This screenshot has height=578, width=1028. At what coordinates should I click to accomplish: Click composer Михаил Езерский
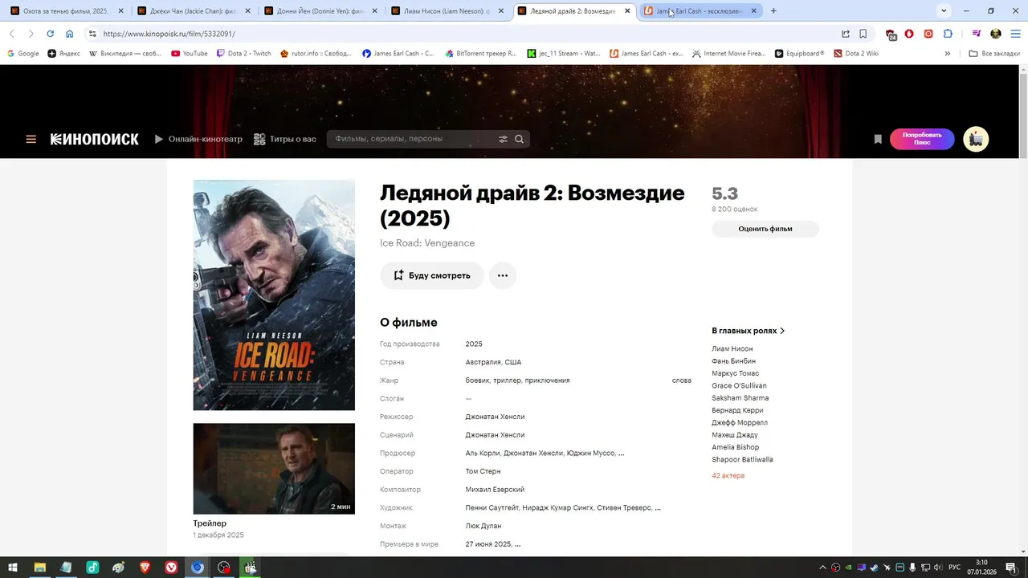[495, 490]
